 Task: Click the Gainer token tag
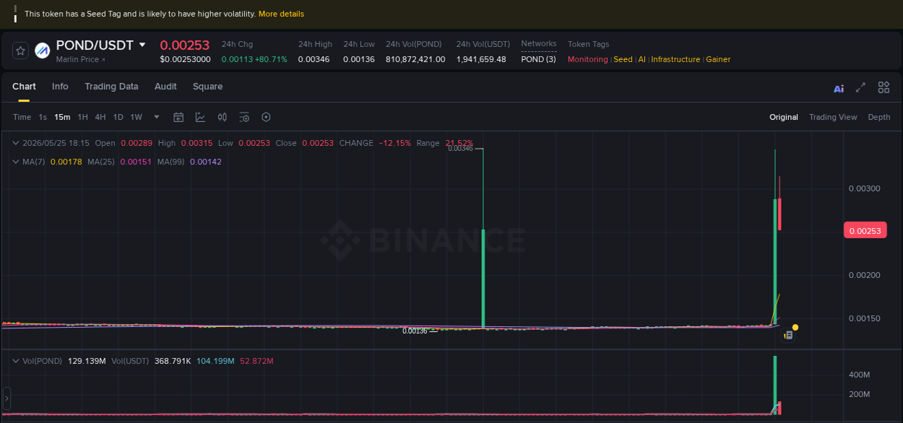pyautogui.click(x=718, y=59)
